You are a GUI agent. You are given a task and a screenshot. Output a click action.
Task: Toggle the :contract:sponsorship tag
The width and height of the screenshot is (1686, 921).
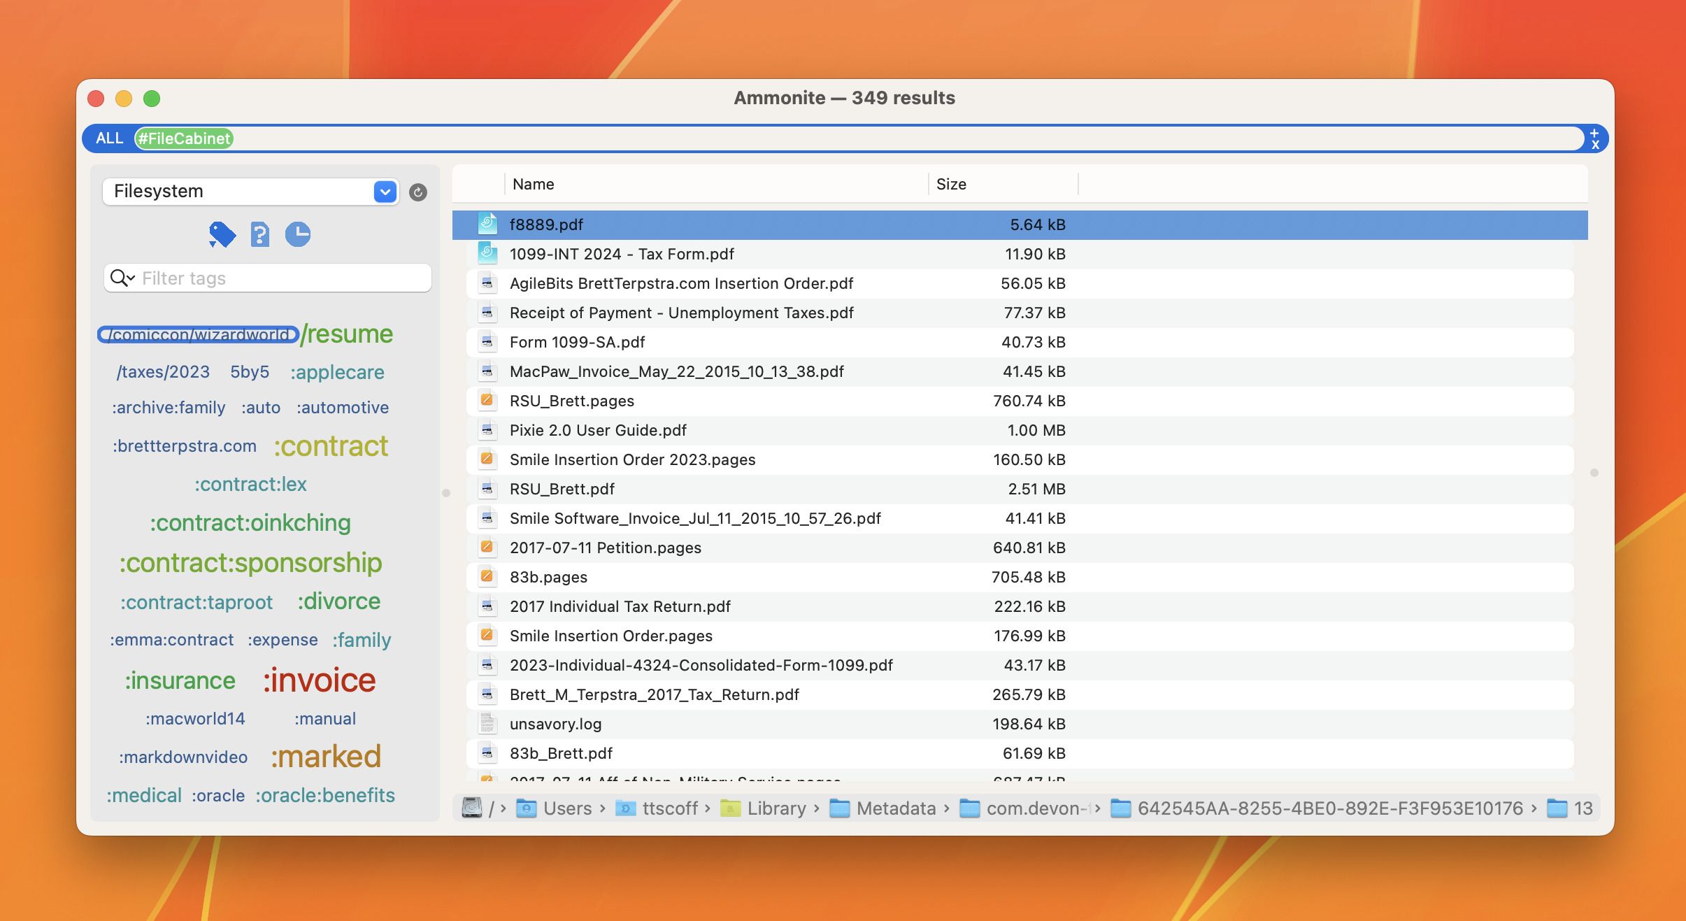point(250,563)
